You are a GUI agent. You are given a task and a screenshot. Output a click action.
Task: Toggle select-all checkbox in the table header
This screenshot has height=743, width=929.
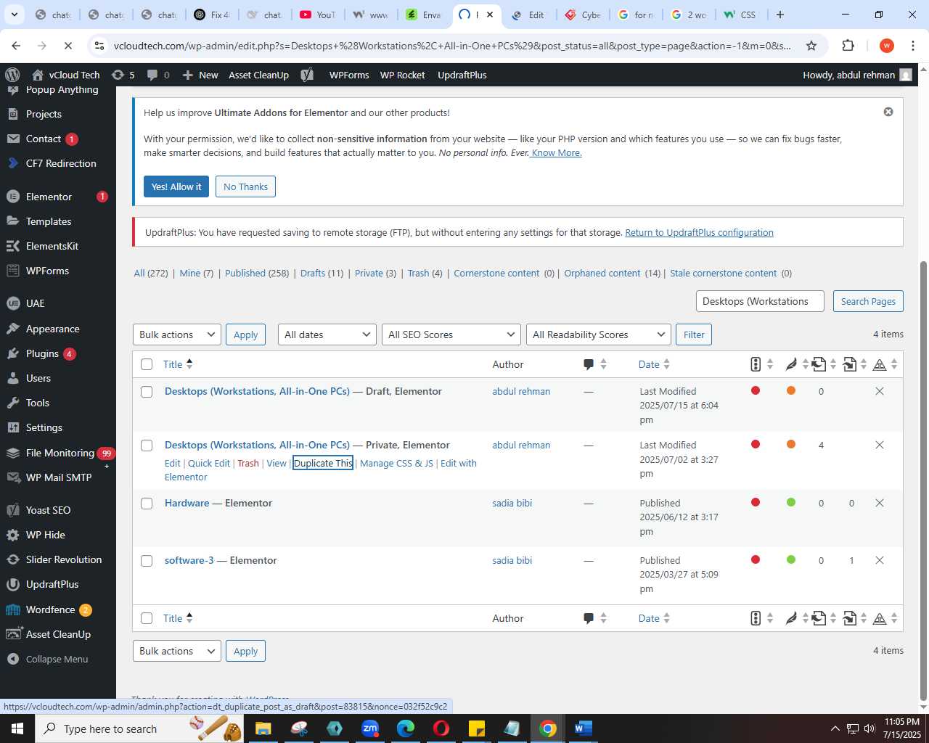[147, 364]
